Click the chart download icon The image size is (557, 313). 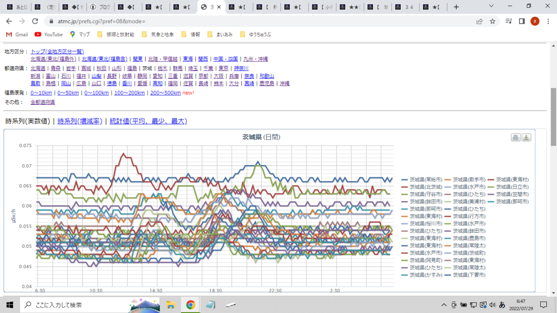(526, 138)
